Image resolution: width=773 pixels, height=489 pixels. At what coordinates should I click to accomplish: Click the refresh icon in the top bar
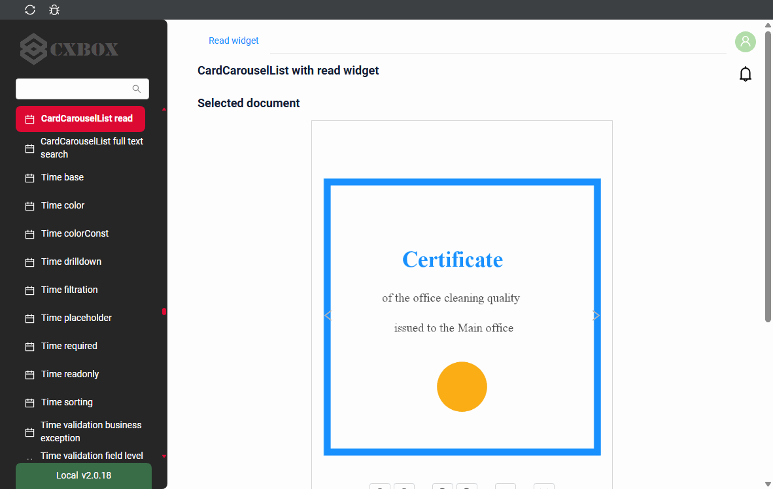pos(30,10)
